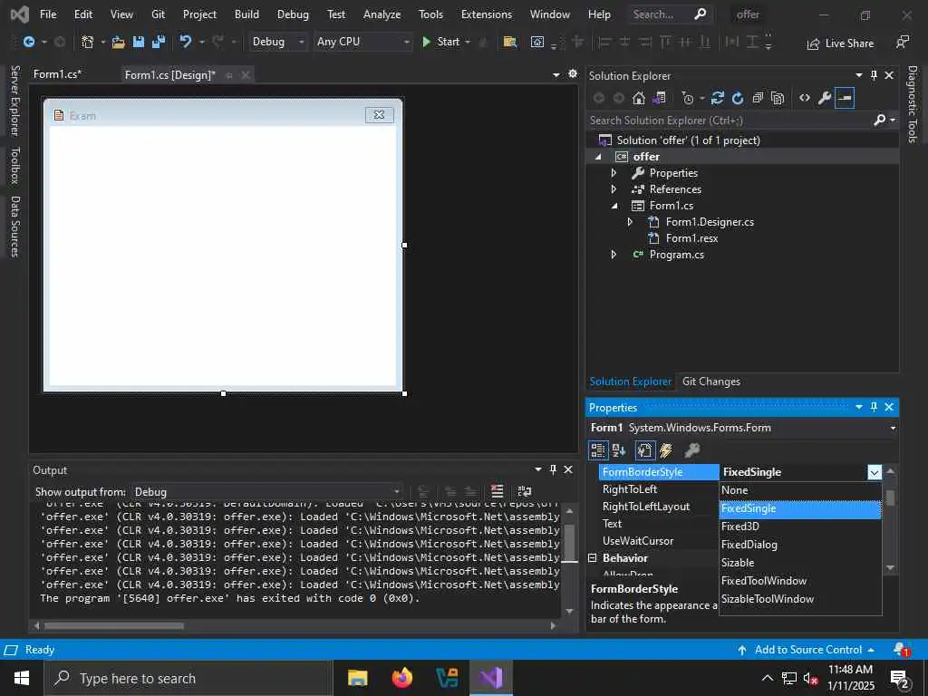Screen dimensions: 928x696
Task: Select None in the FormBorderStyle list
Action: [x=800, y=490]
